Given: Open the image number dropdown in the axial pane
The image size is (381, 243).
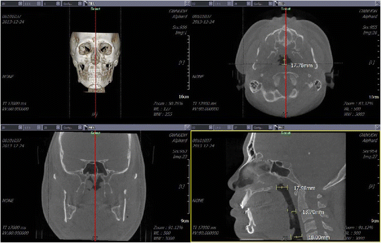Looking at the screenshot, I should [x=242, y=3].
